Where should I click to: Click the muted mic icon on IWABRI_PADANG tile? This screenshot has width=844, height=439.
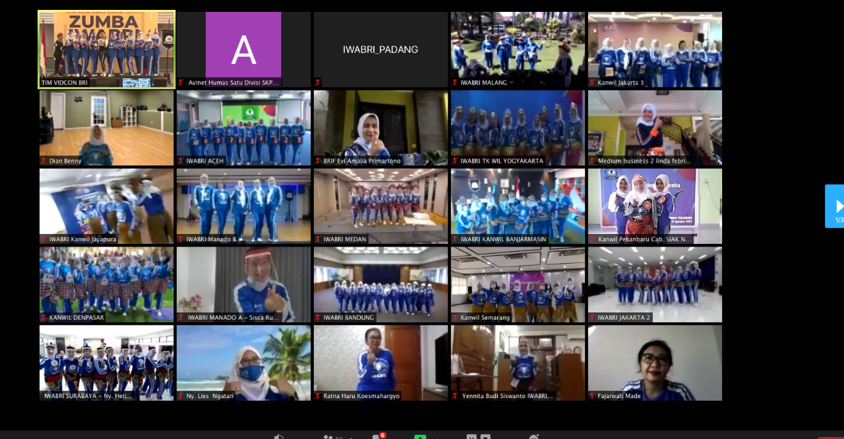pos(318,82)
